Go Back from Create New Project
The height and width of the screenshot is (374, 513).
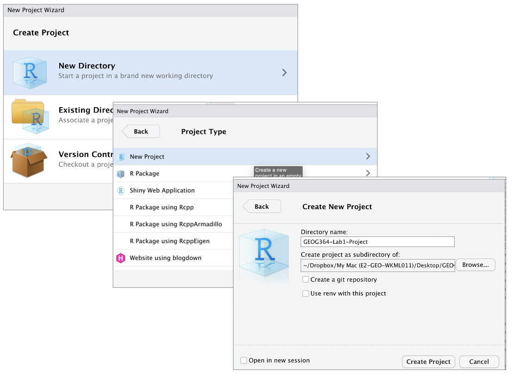(x=262, y=207)
